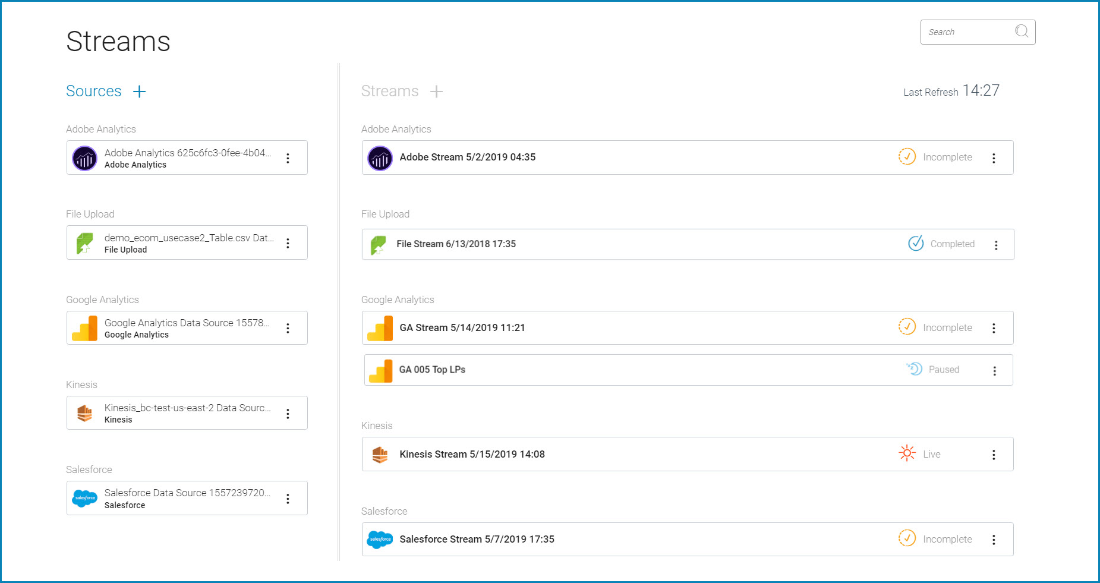Open File Stream 6/13/2018 17:35

coord(688,244)
